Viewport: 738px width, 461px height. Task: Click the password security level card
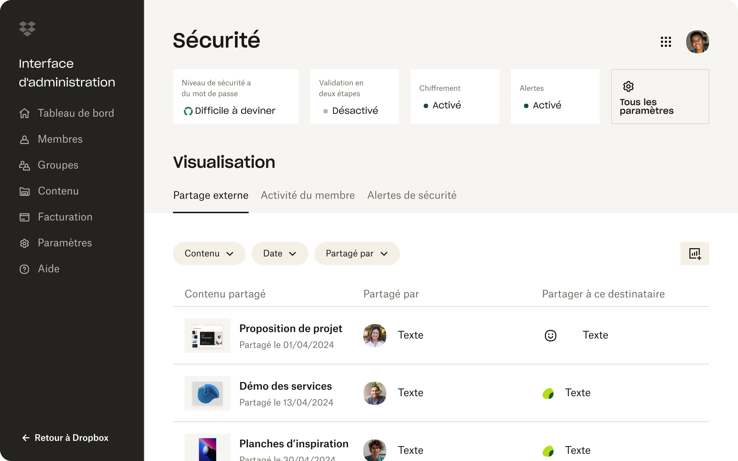236,97
